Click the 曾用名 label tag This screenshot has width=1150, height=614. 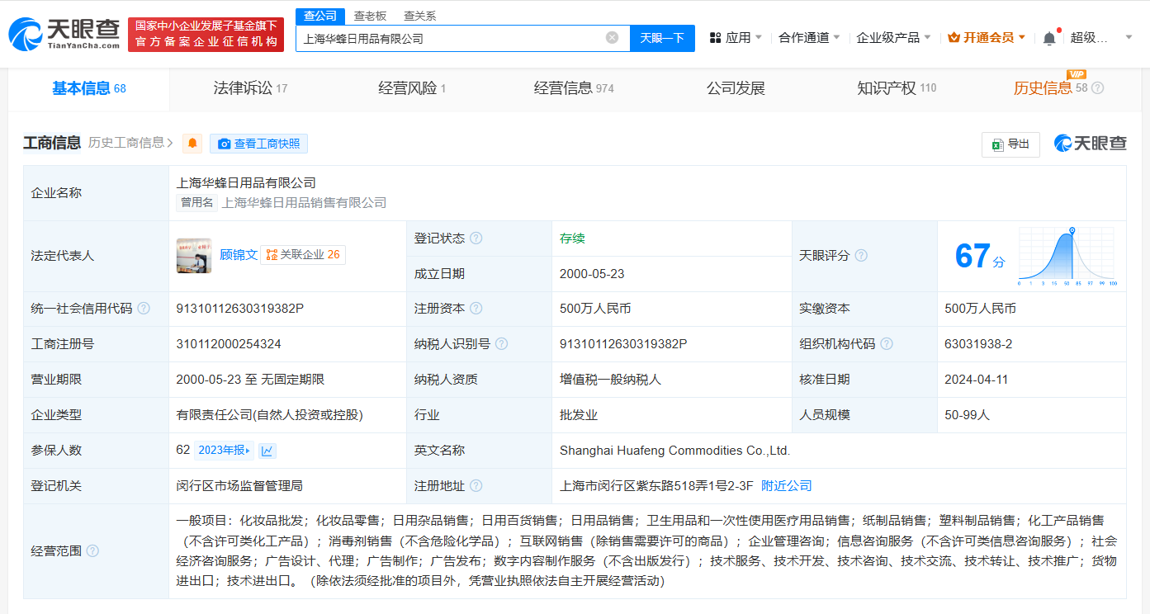(197, 202)
